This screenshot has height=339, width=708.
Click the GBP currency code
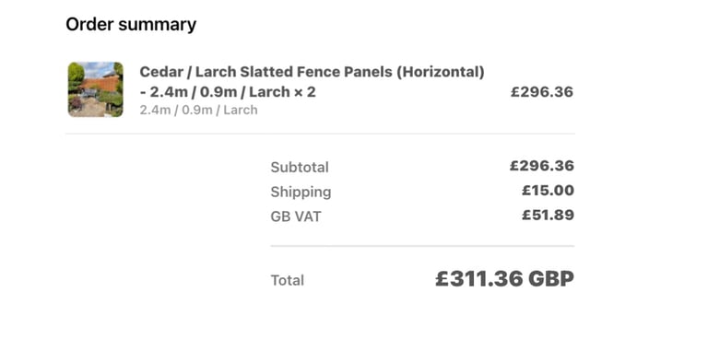pyautogui.click(x=551, y=279)
